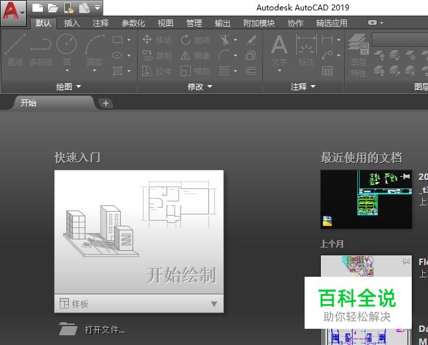Select the Circle (圆) tool
Image resolution: width=428 pixels, height=345 pixels.
[x=66, y=51]
